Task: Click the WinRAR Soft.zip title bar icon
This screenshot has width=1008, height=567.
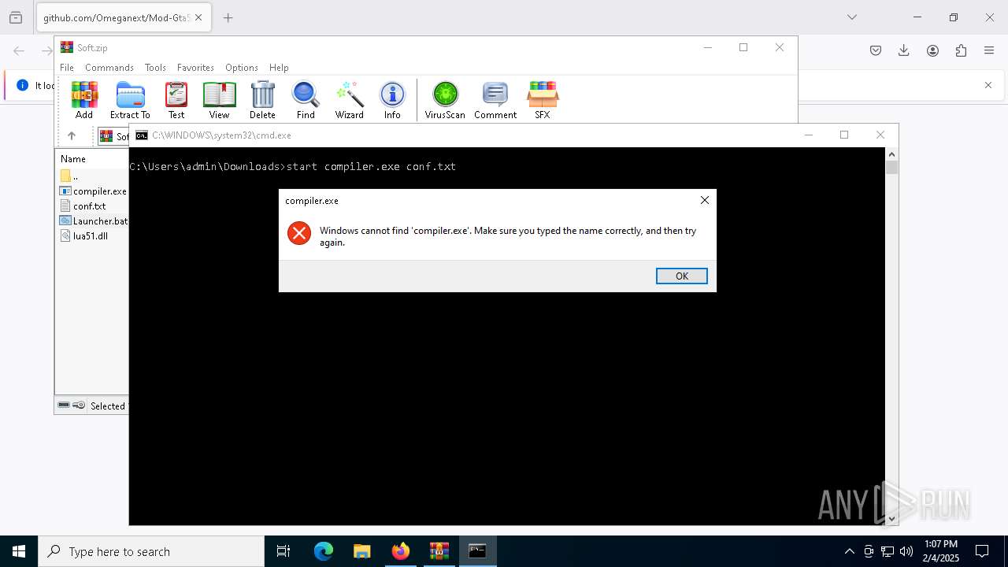Action: click(x=67, y=47)
